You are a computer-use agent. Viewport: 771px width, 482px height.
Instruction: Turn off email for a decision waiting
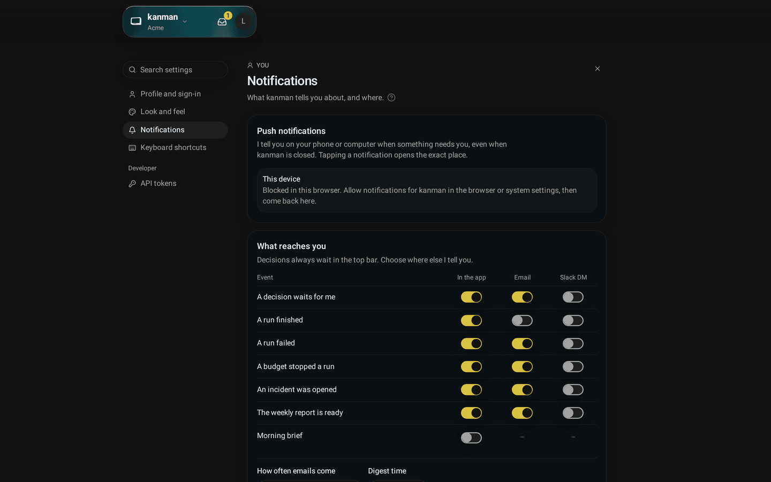[x=522, y=297]
